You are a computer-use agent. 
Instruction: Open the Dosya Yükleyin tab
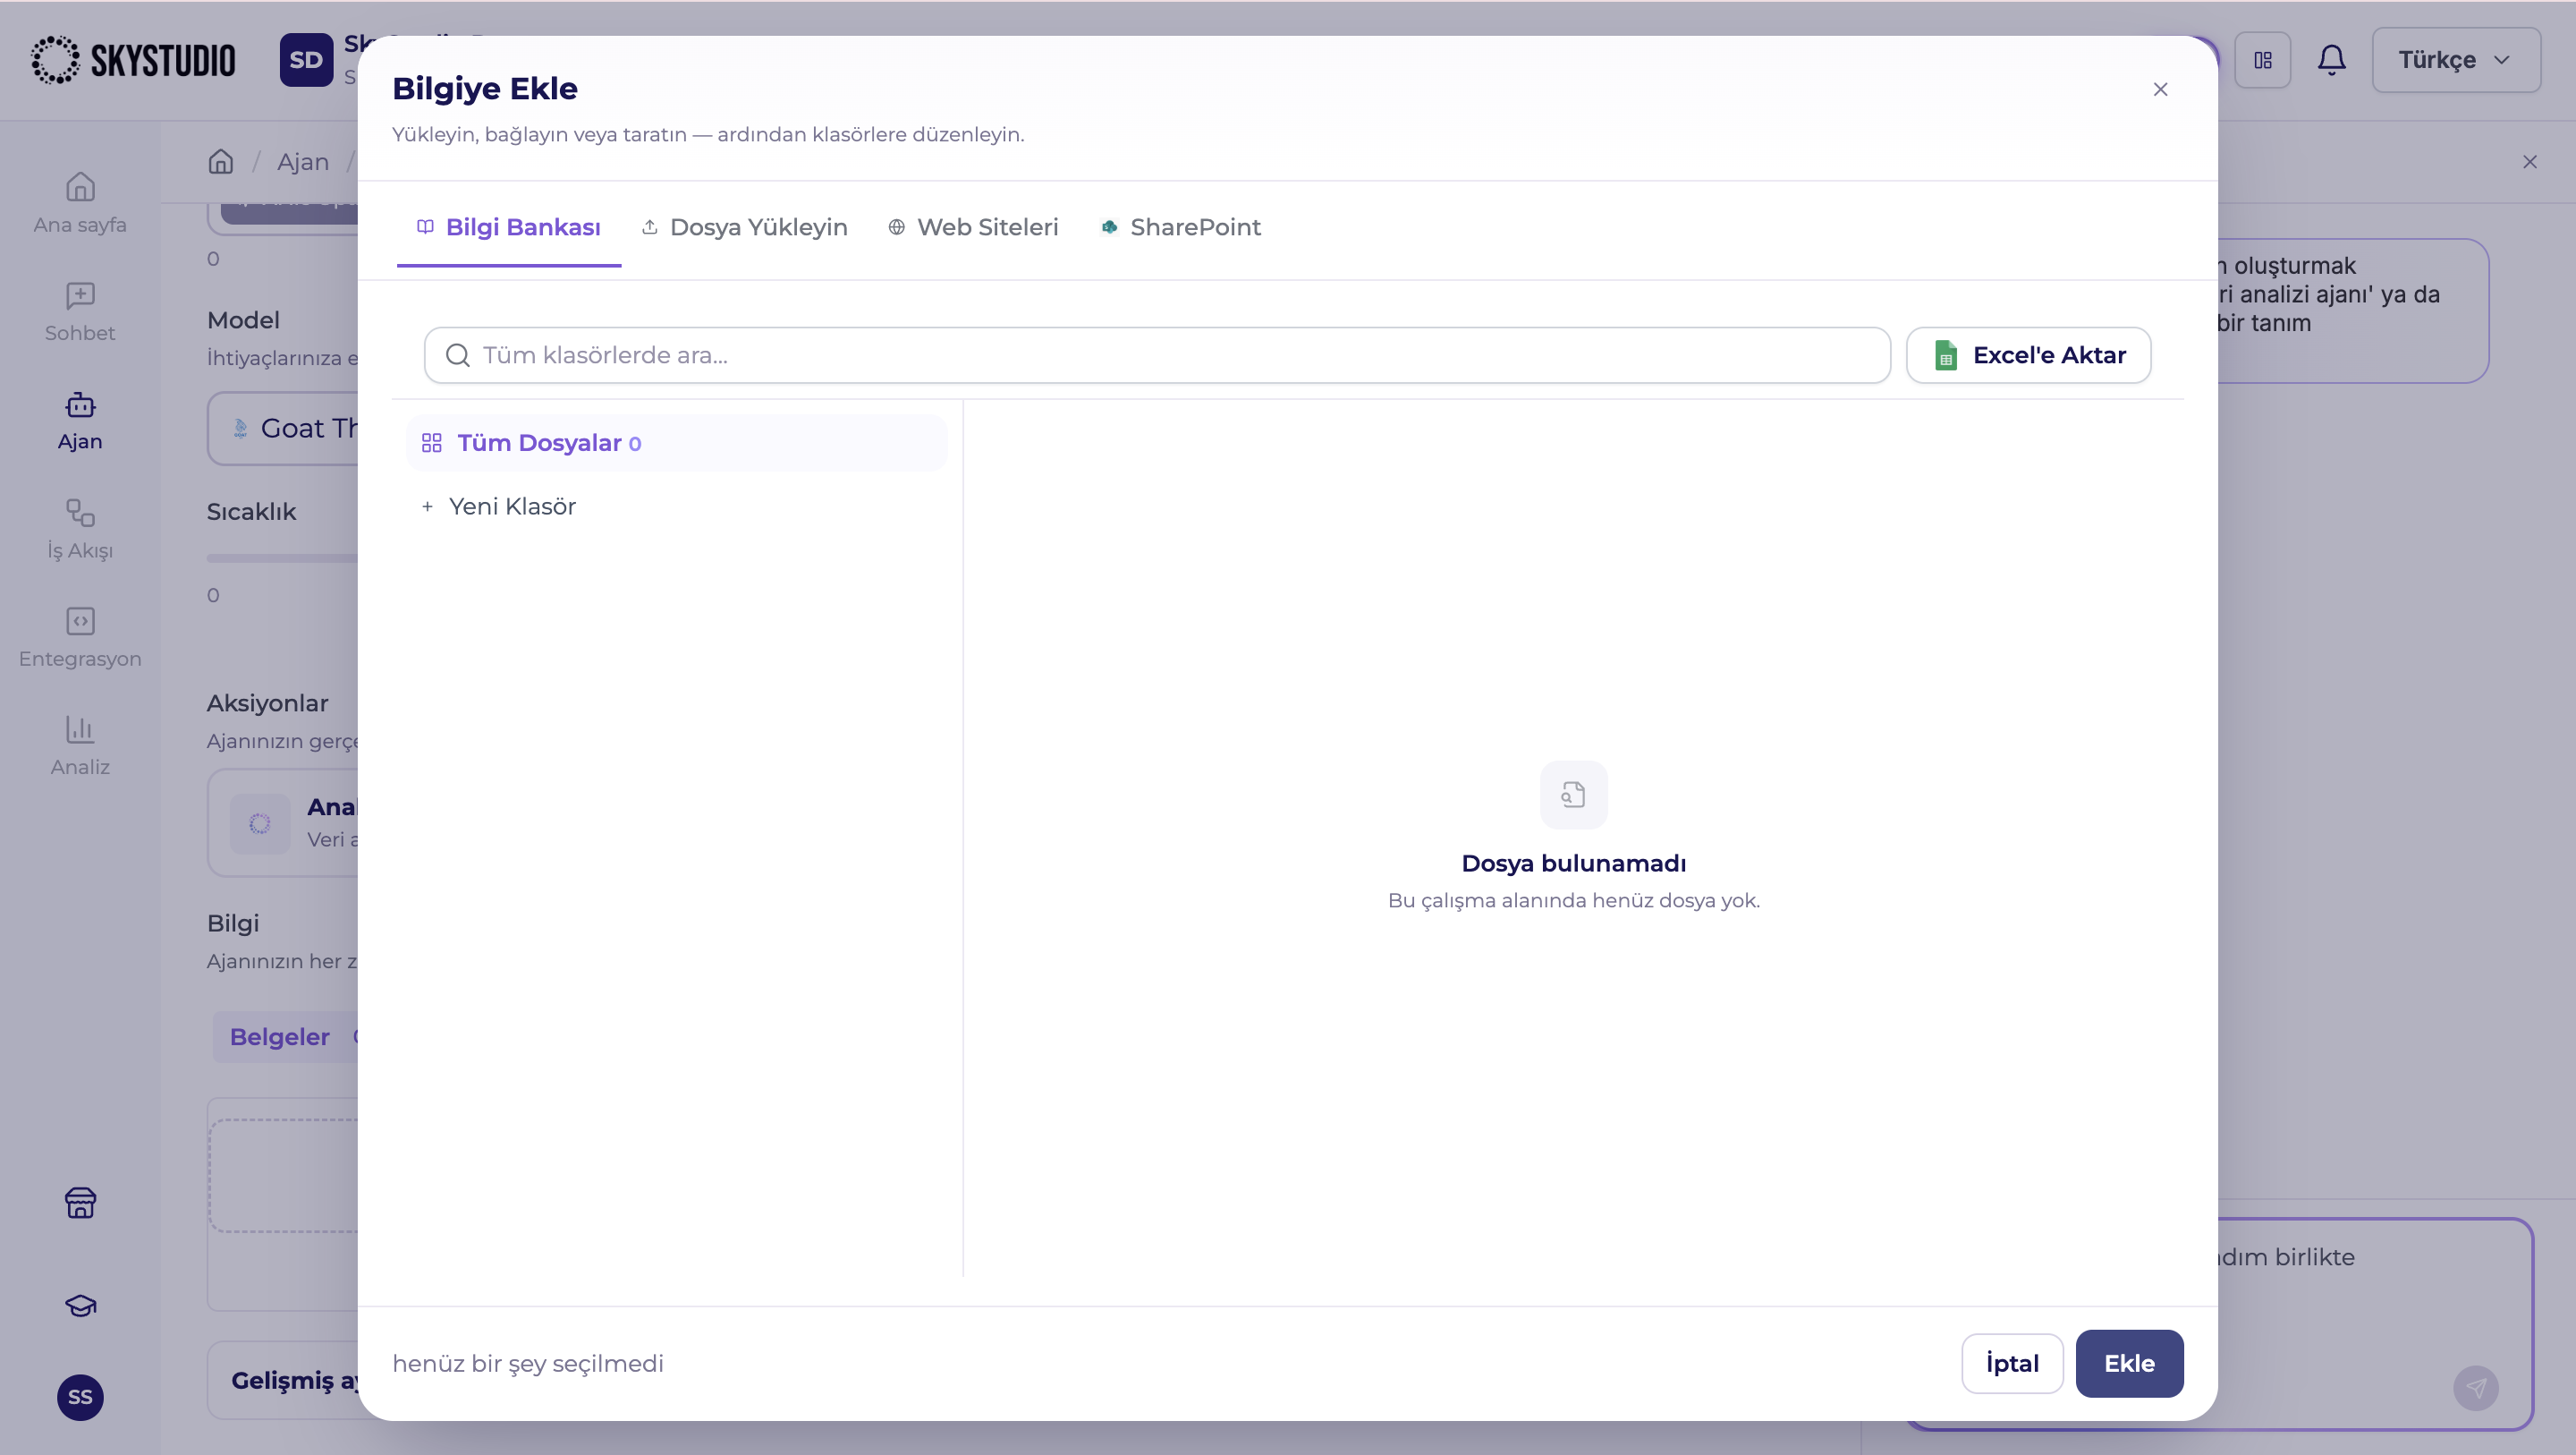click(x=744, y=227)
